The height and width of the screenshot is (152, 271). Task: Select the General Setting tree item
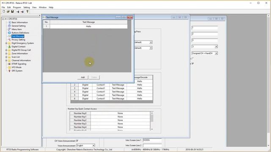pos(19,26)
